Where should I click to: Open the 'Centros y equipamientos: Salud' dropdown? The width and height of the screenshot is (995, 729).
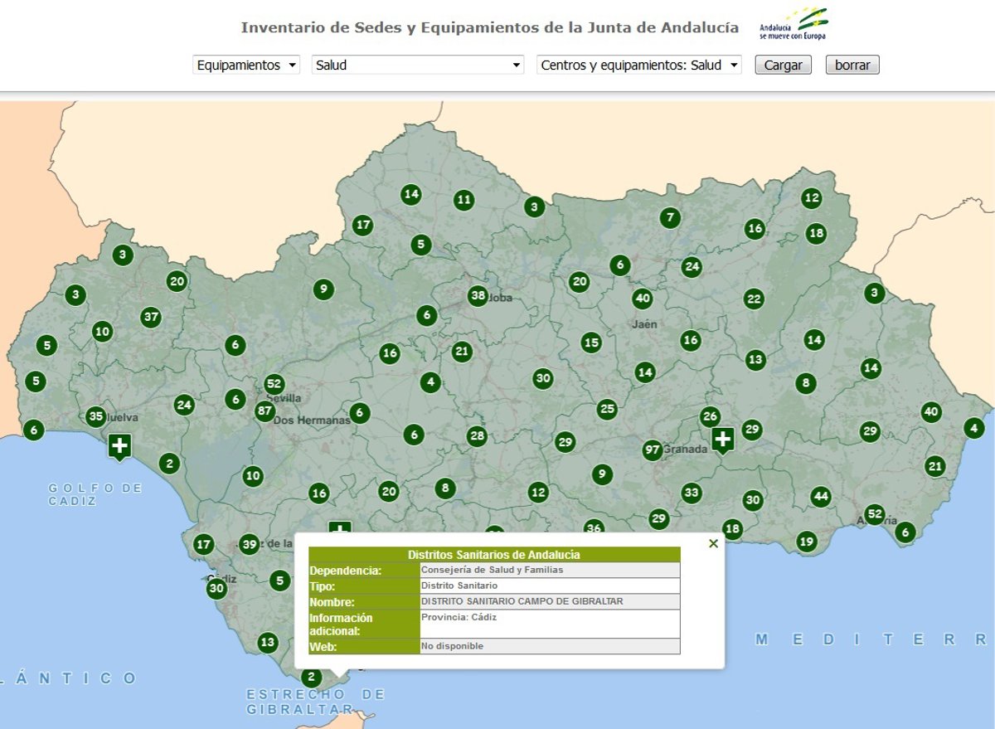click(x=639, y=65)
